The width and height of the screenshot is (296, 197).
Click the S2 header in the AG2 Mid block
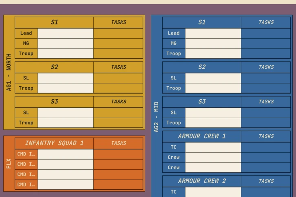pos(202,67)
